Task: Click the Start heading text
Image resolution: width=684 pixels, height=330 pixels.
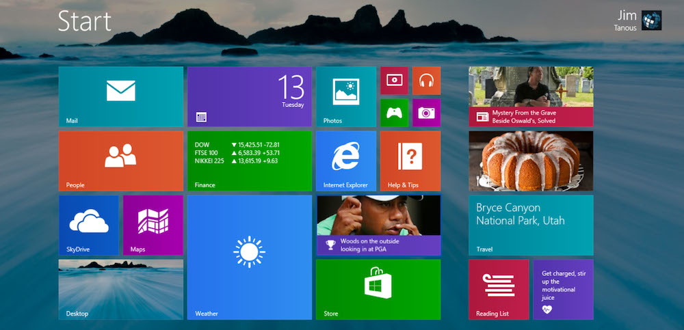Action: [x=85, y=21]
